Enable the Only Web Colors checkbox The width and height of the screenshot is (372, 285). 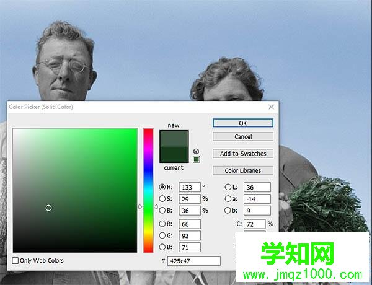click(15, 261)
